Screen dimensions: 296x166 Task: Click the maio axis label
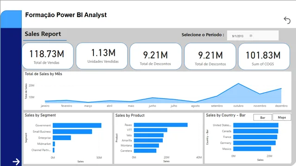click(131, 106)
